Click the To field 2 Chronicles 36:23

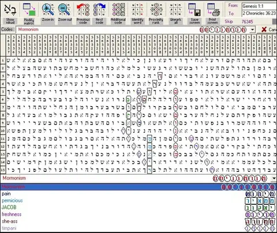pos(259,13)
